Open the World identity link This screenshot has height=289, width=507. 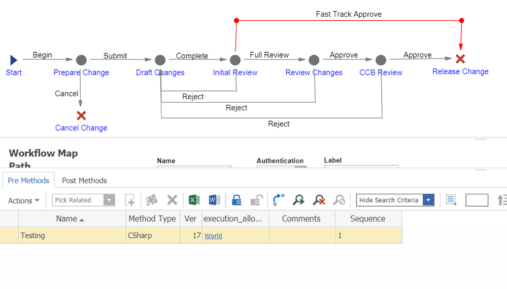click(213, 236)
